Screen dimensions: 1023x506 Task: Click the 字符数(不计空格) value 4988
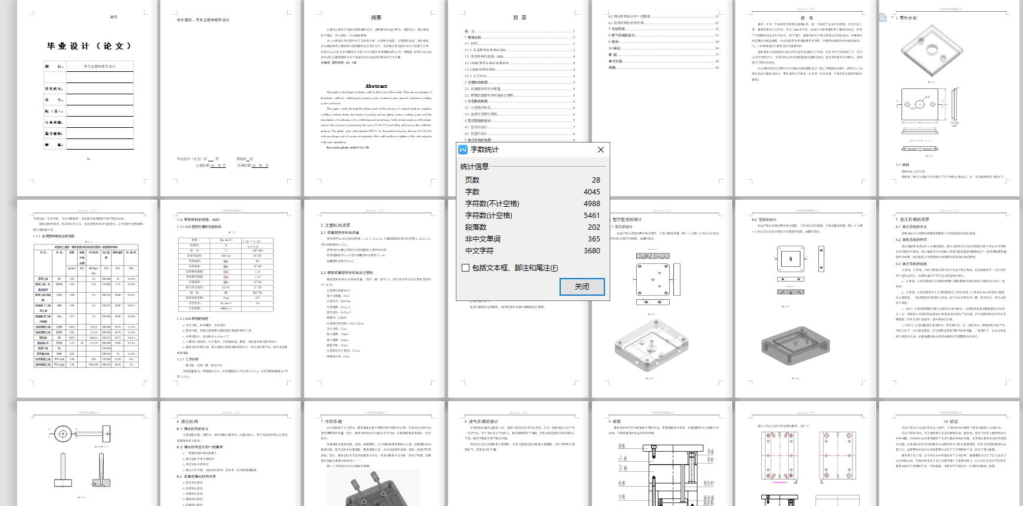tap(592, 203)
